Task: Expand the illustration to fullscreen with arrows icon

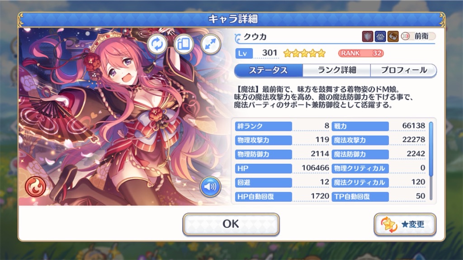Action: [x=211, y=44]
